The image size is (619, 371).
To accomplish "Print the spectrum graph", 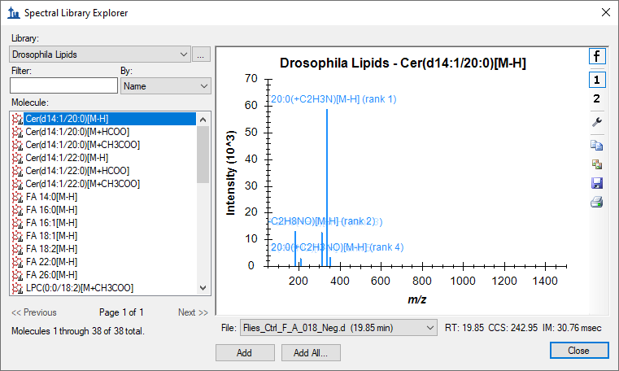I will pyautogui.click(x=597, y=202).
